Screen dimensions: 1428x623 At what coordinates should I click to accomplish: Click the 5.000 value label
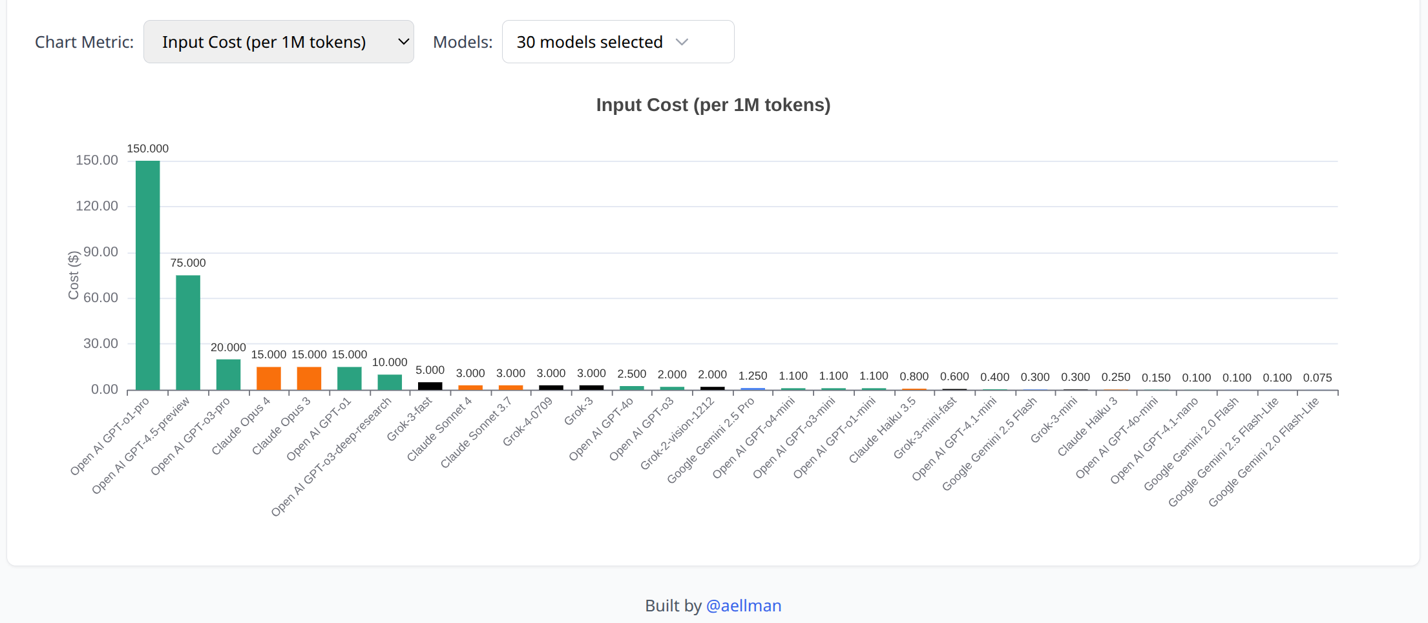click(430, 370)
